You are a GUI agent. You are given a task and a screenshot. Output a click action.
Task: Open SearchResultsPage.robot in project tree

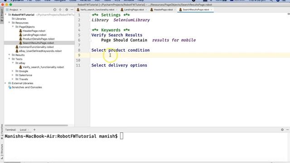coord(38,43)
